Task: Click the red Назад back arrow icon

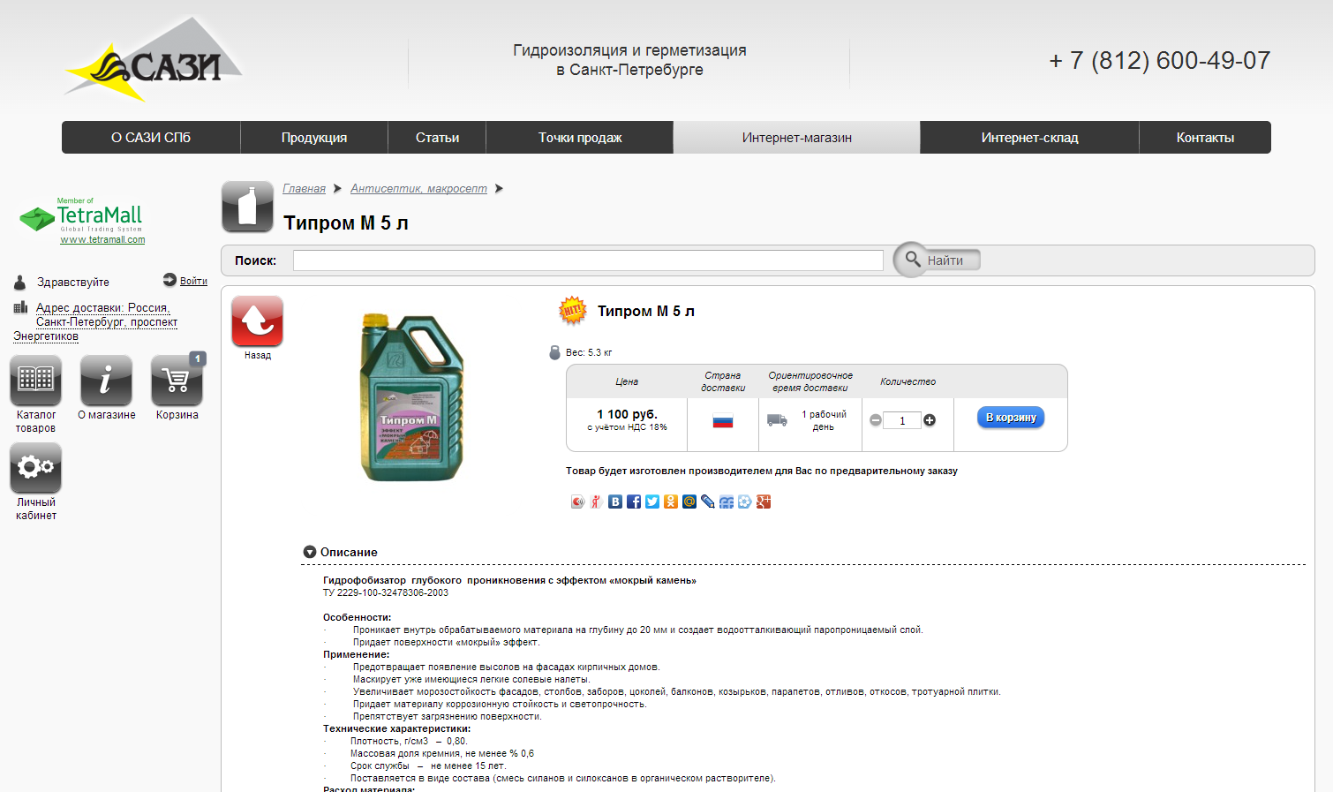Action: [257, 321]
